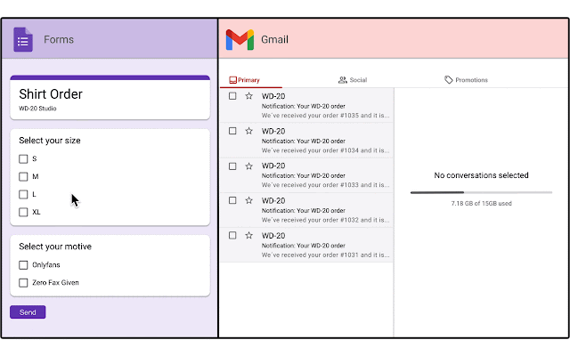Screen dimensions: 570x356
Task: Tick size M checkbox
Action: (x=23, y=176)
